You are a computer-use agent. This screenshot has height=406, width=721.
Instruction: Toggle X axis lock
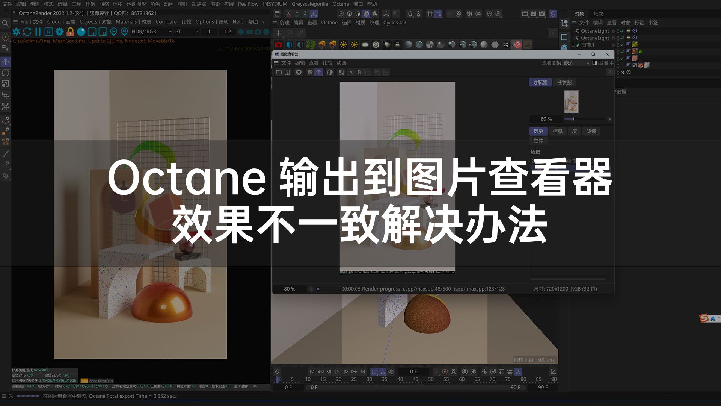coord(288,14)
